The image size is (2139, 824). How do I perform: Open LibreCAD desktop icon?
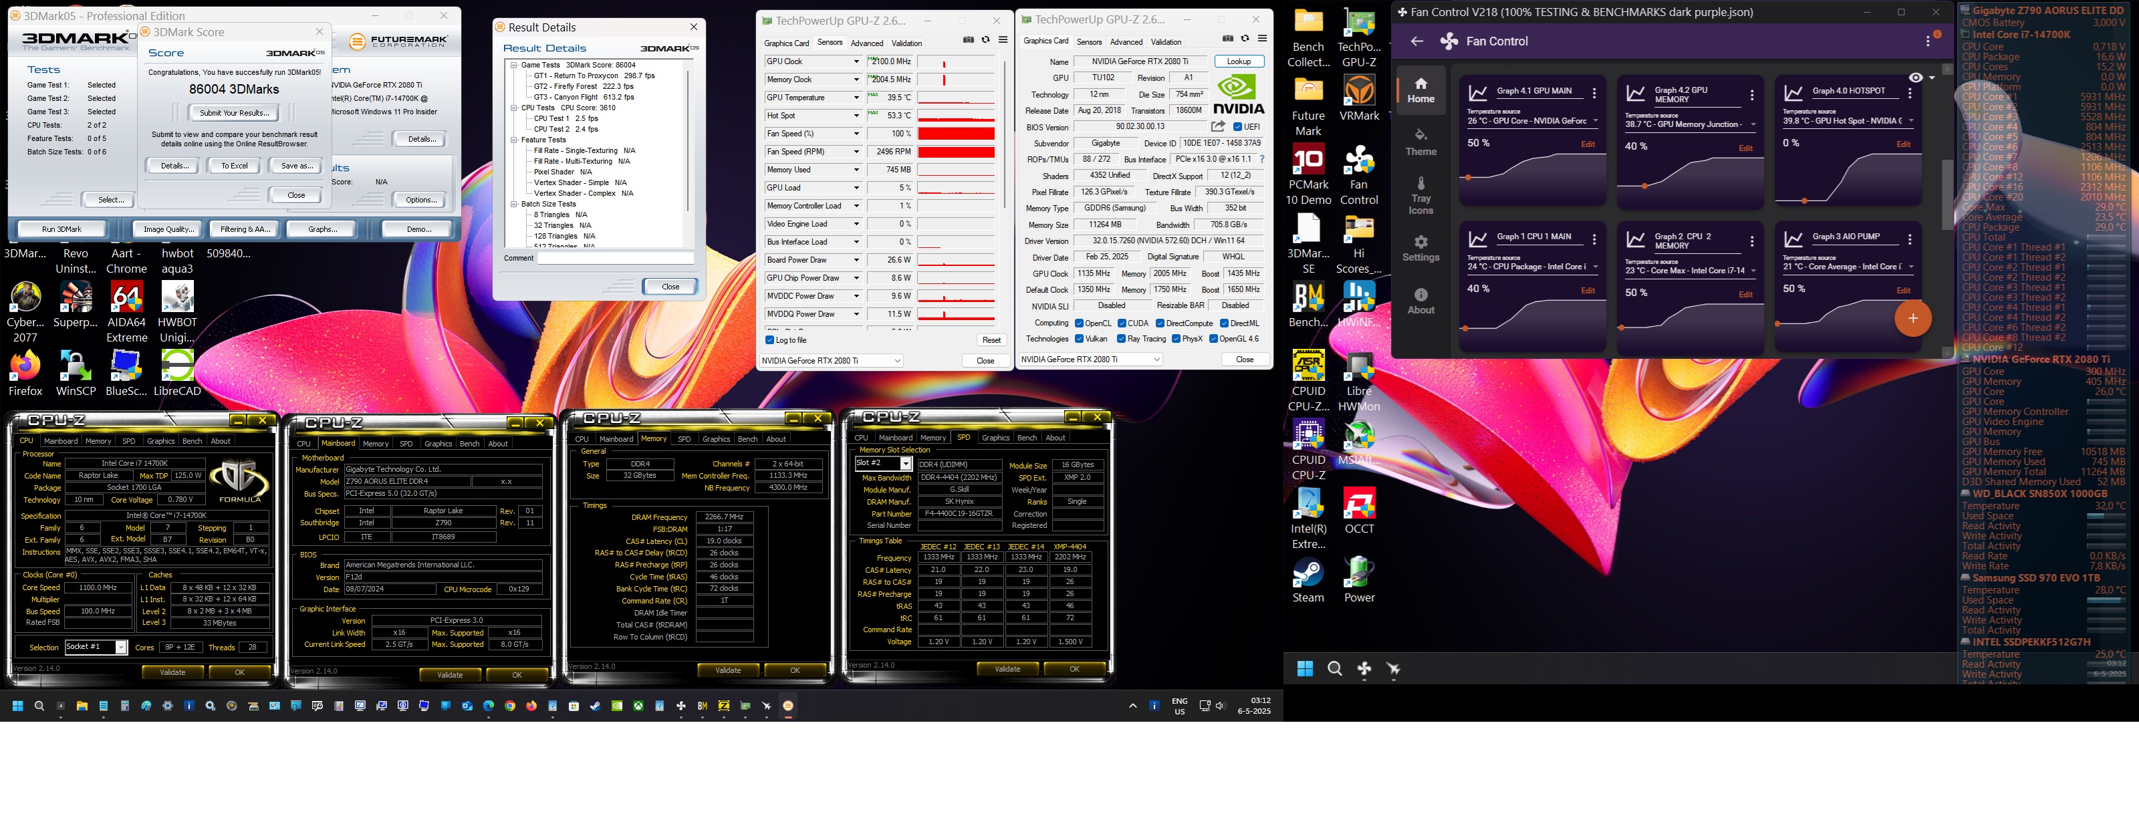177,374
